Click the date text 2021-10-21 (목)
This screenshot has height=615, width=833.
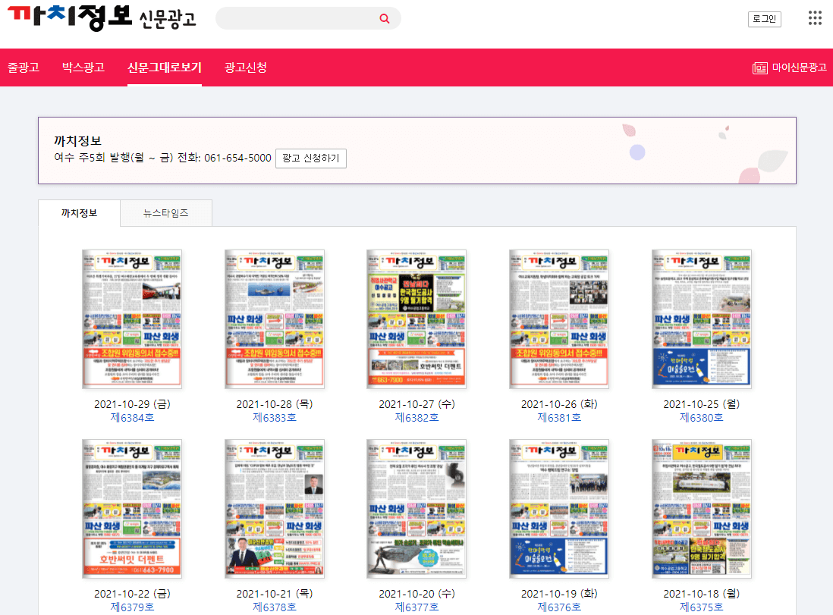coord(275,594)
